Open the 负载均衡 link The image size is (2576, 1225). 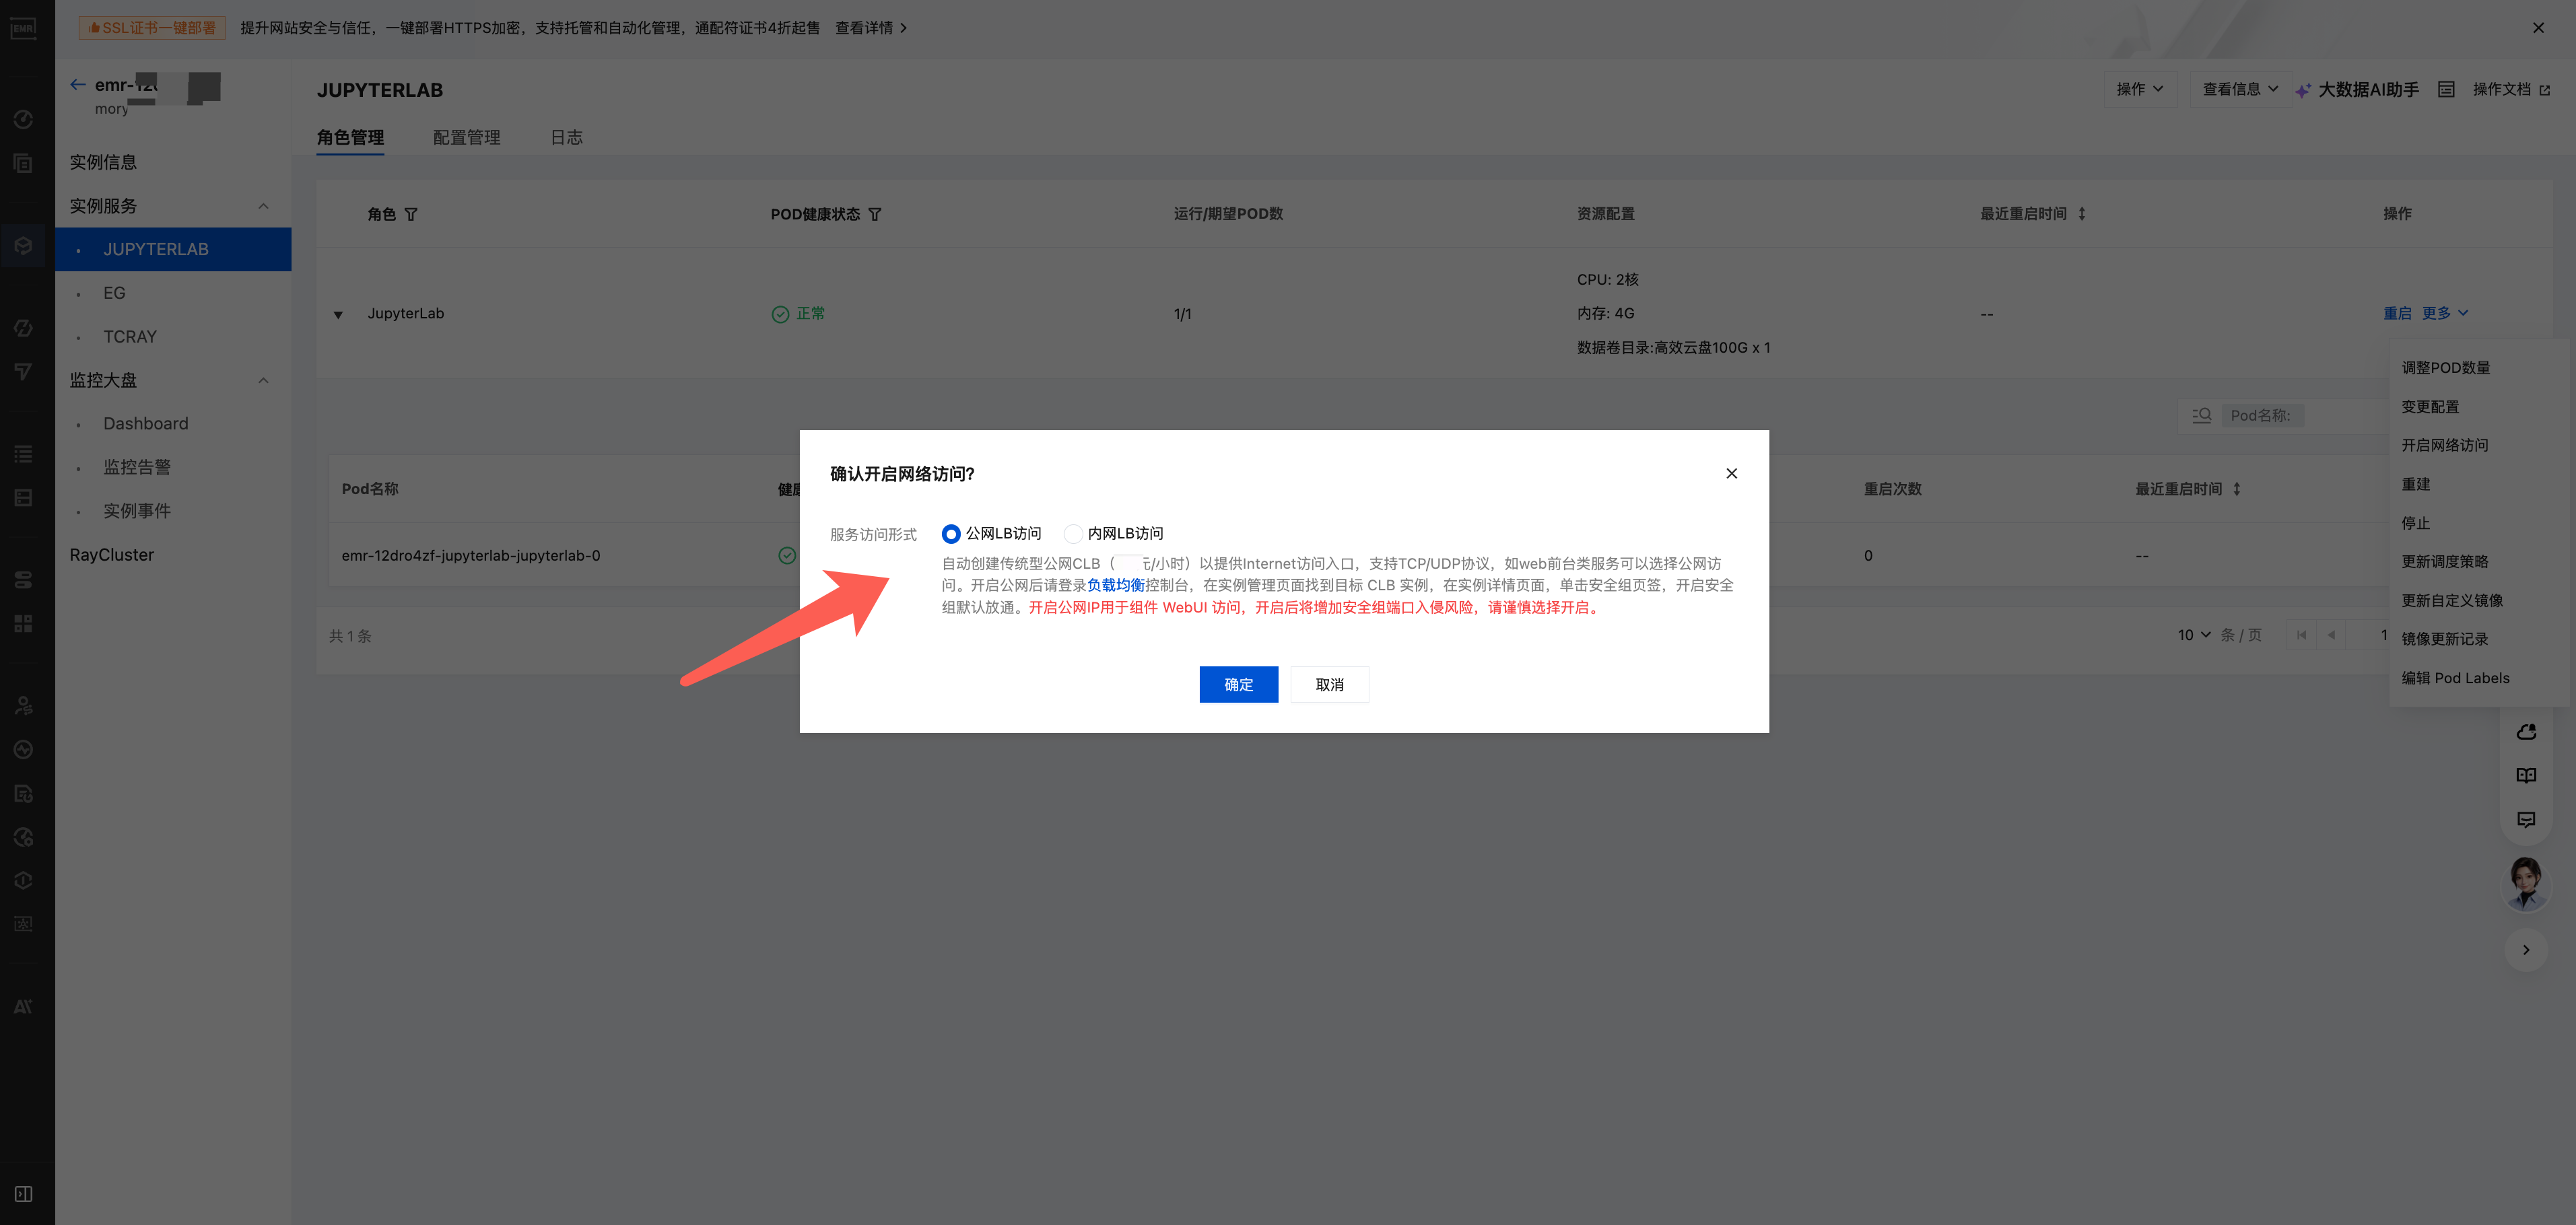[x=1116, y=586]
